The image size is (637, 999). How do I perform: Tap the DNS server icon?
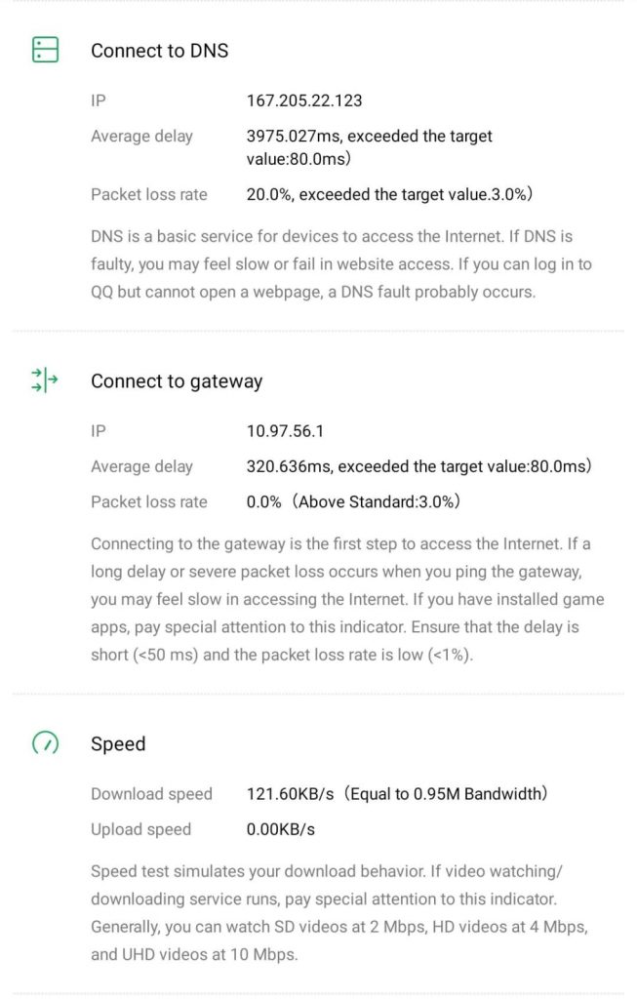point(45,50)
